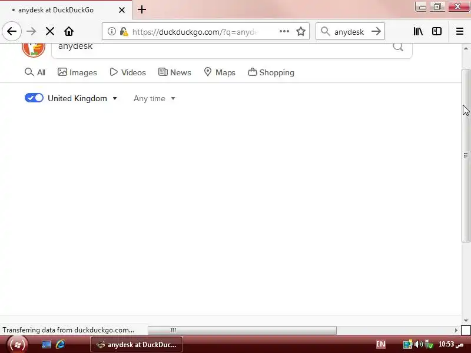Click the forward navigation arrow
This screenshot has width=471, height=353.
31,31
